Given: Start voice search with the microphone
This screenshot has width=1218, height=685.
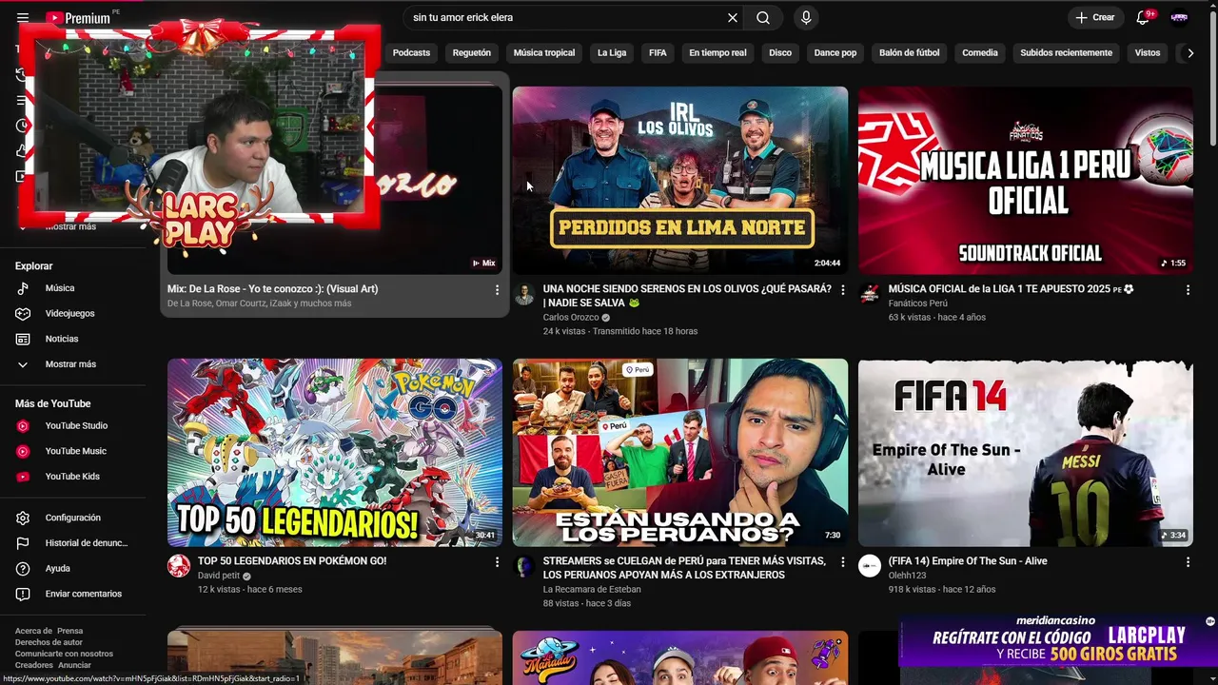Looking at the screenshot, I should pyautogui.click(x=806, y=17).
